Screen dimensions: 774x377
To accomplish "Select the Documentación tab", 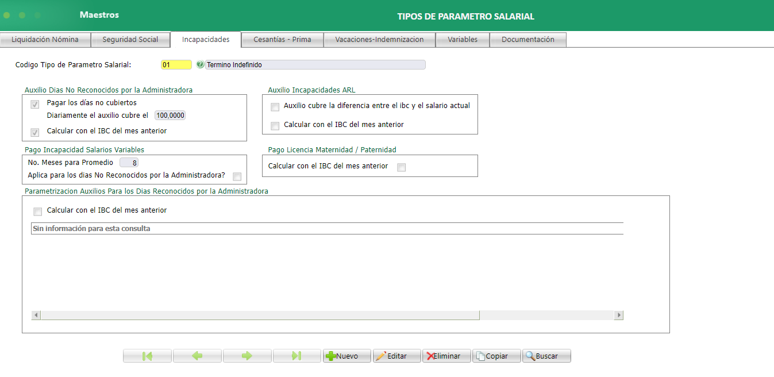I will click(527, 39).
